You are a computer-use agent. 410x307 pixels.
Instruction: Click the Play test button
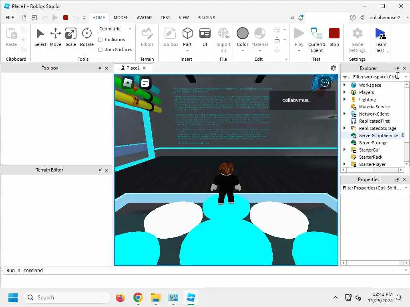point(299,37)
